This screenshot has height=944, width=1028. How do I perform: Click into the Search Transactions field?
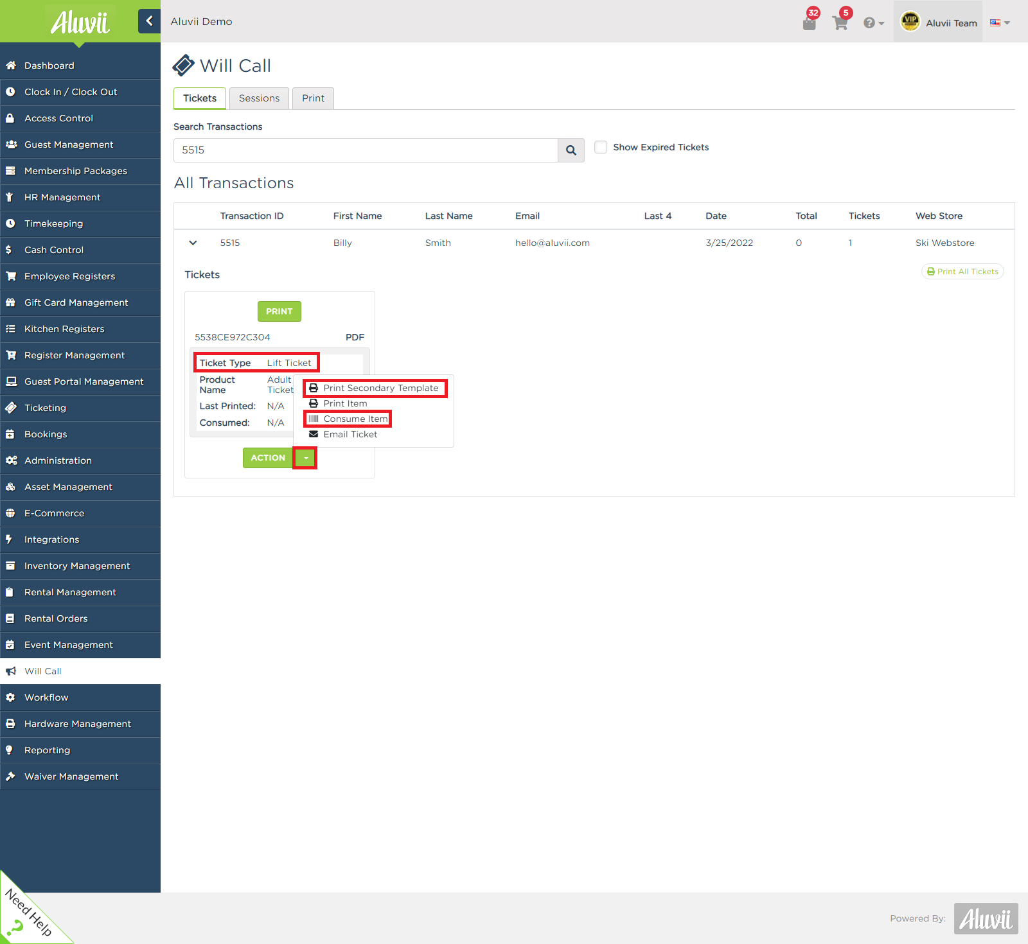pos(366,150)
